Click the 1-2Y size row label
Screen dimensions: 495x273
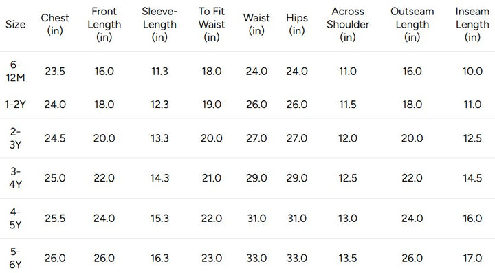15,105
